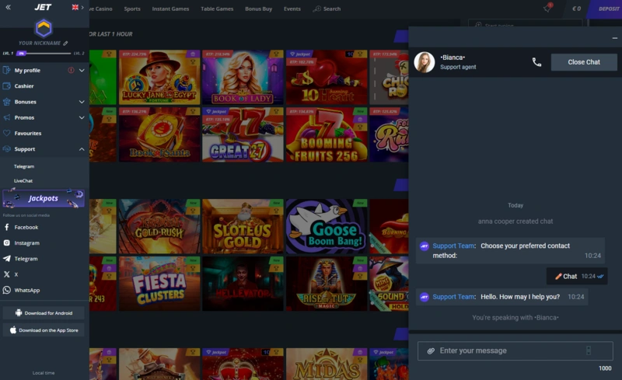Viewport: 622px width, 380px height.
Task: Open Fiesta Clusters game thumbnail
Action: tap(159, 284)
